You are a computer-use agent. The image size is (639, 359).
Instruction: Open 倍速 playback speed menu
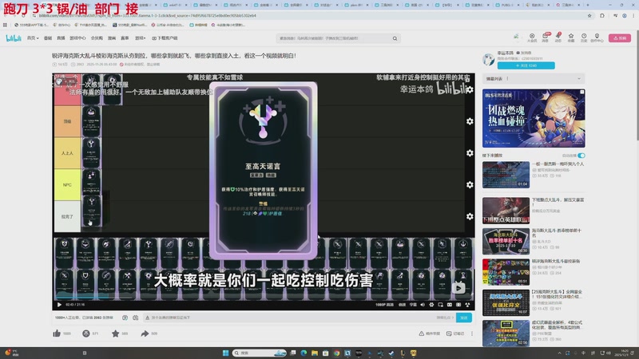point(402,305)
